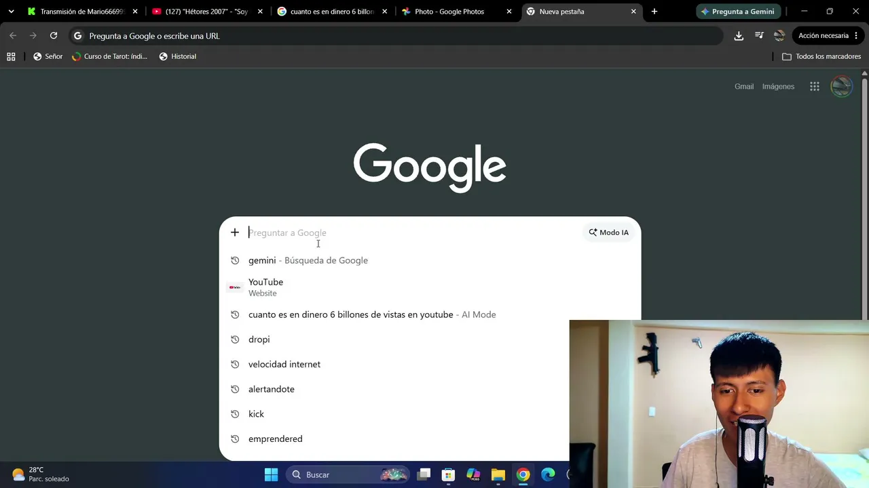Close the "cuanto es en dinero" tab

pyautogui.click(x=385, y=12)
